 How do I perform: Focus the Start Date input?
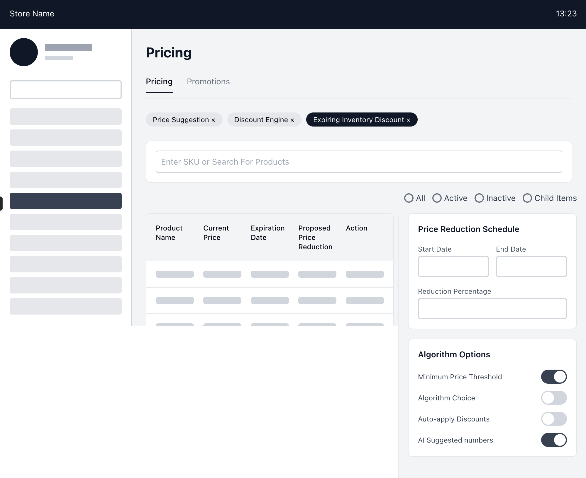click(453, 267)
